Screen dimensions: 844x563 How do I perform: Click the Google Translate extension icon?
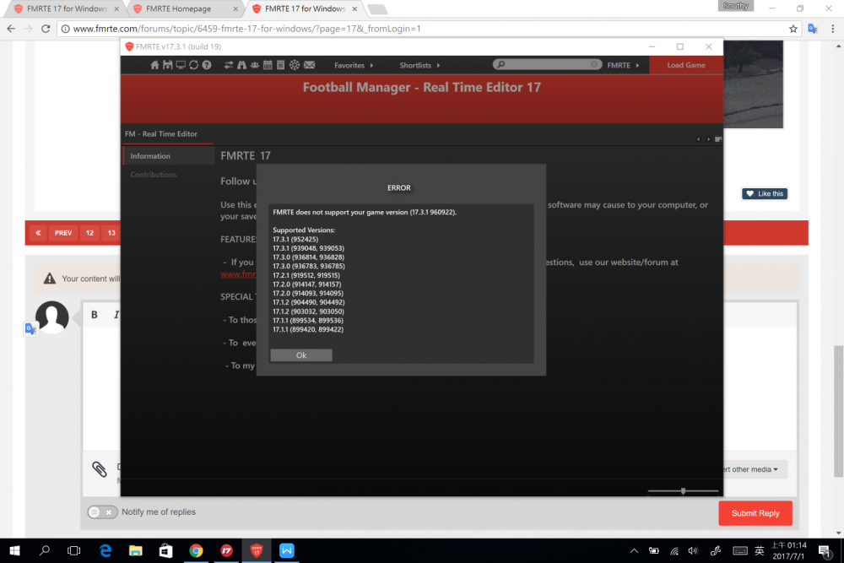813,29
